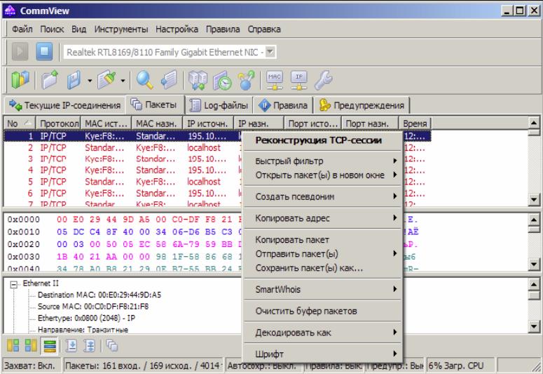Open the MAC aliases toolbar icon
This screenshot has height=374, width=543.
(275, 80)
